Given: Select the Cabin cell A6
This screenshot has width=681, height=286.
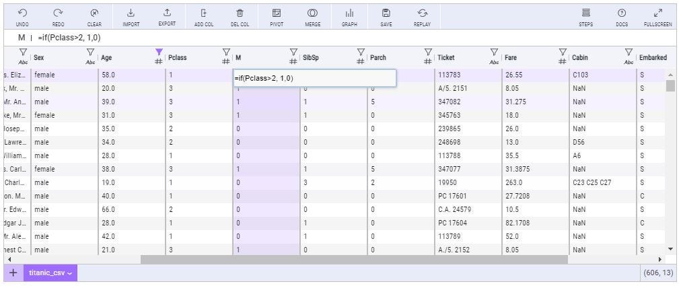Looking at the screenshot, I should coord(603,155).
